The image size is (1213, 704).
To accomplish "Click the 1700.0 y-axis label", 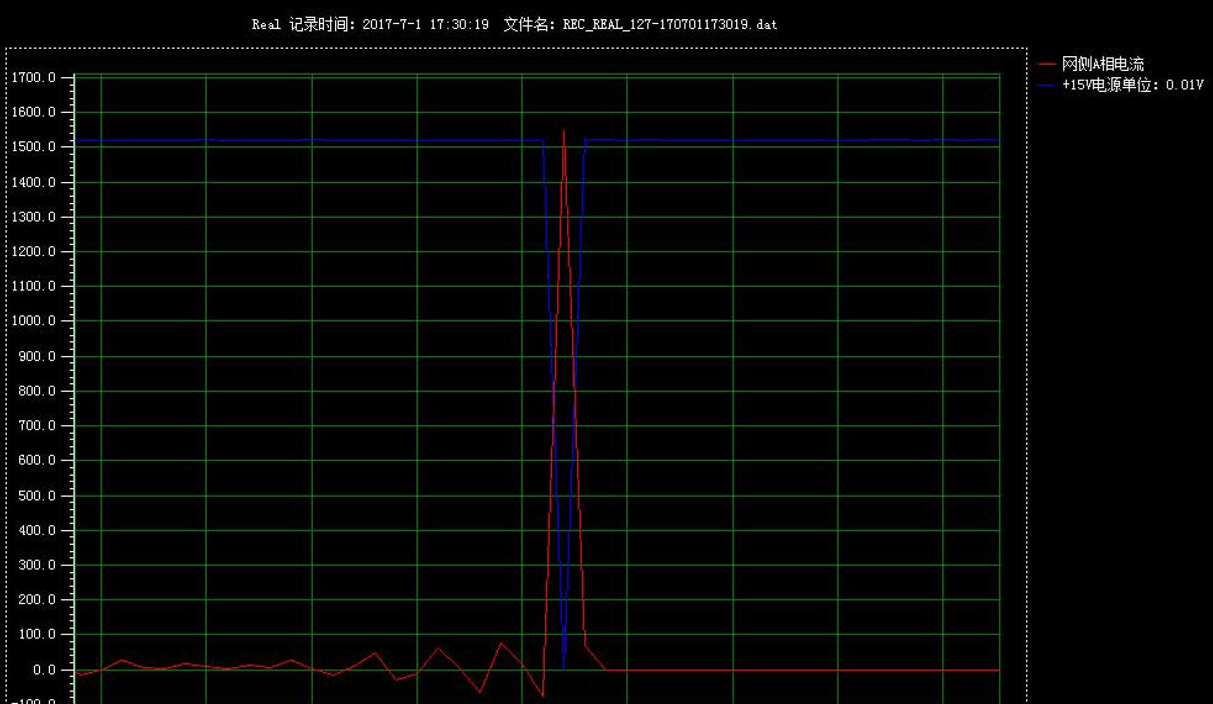I will (34, 78).
